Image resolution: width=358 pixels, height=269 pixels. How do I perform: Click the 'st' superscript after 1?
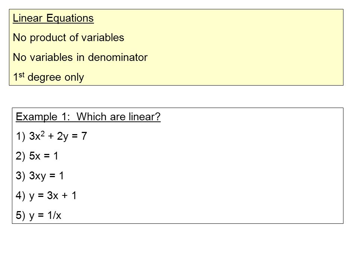22,75
